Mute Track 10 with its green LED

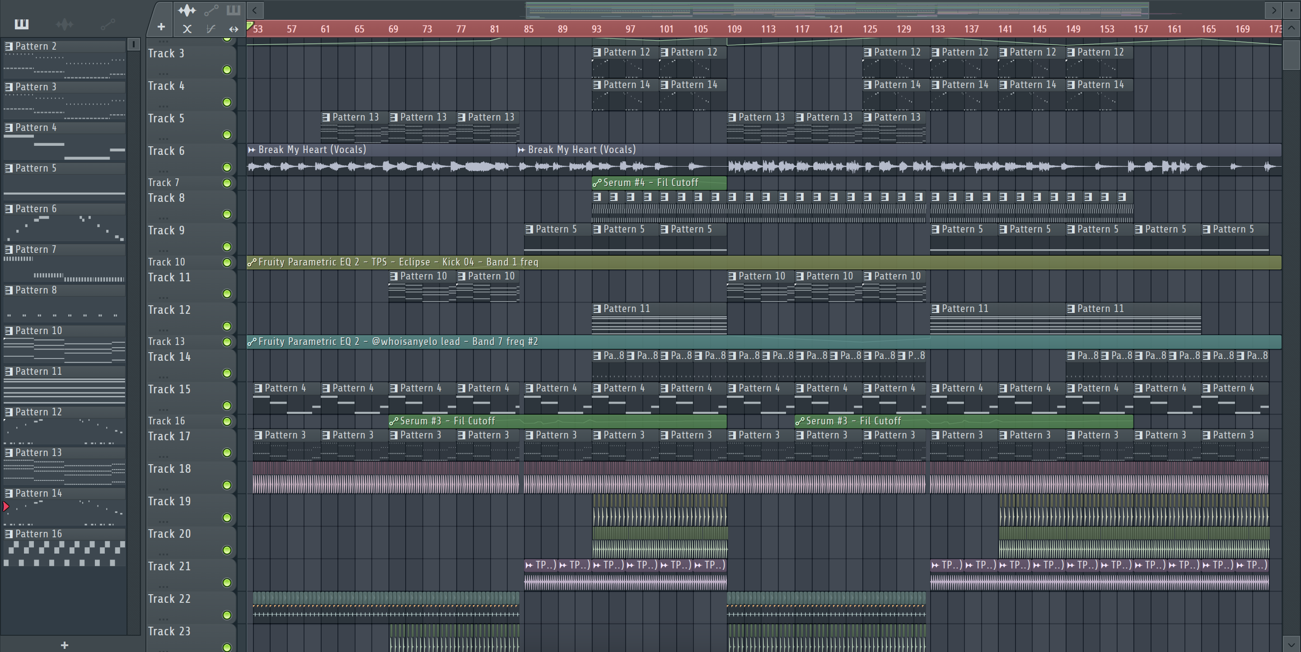coord(227,262)
